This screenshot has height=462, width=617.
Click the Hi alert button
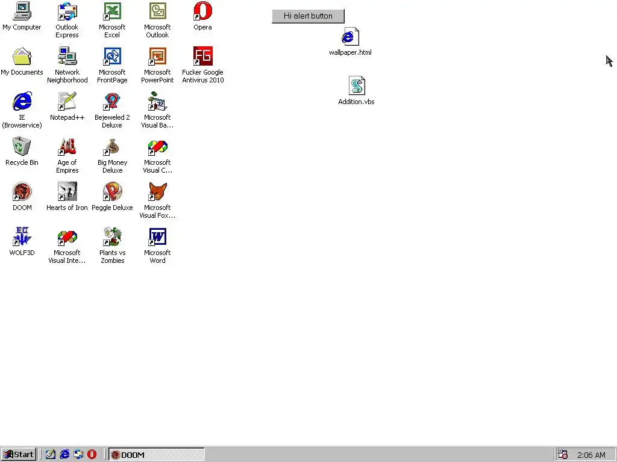click(x=308, y=16)
